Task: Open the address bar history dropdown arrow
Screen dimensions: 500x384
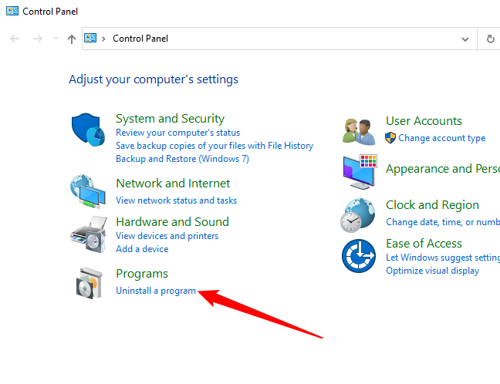Action: coord(465,39)
